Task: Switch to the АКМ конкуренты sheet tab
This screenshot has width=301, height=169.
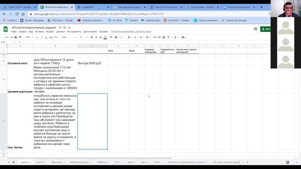Action: [79, 162]
